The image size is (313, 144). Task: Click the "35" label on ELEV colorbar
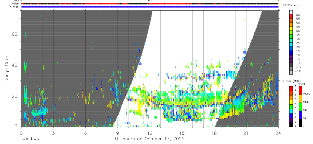point(298,35)
